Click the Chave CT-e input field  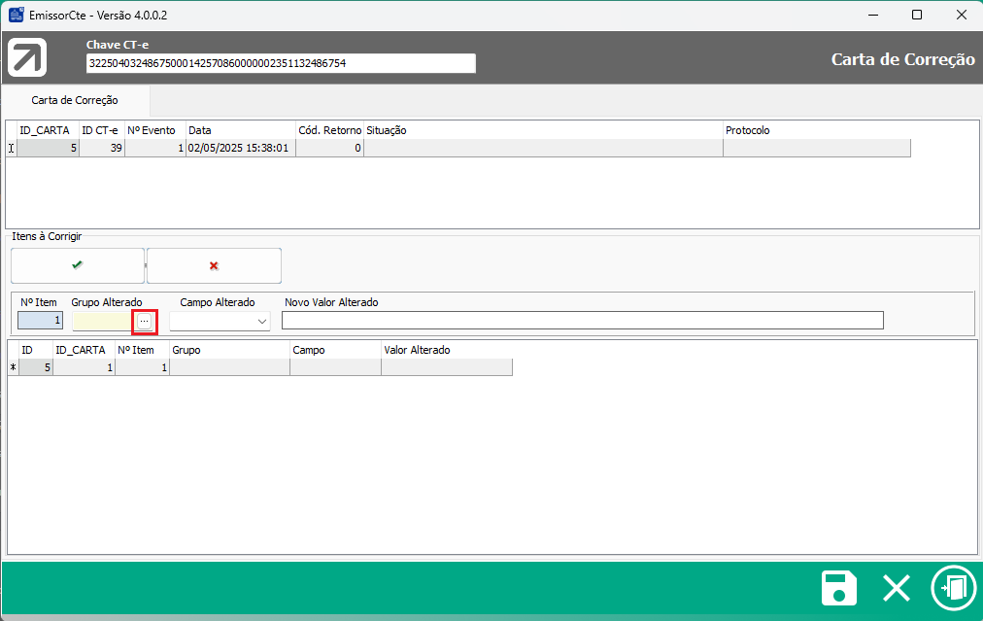coord(281,63)
